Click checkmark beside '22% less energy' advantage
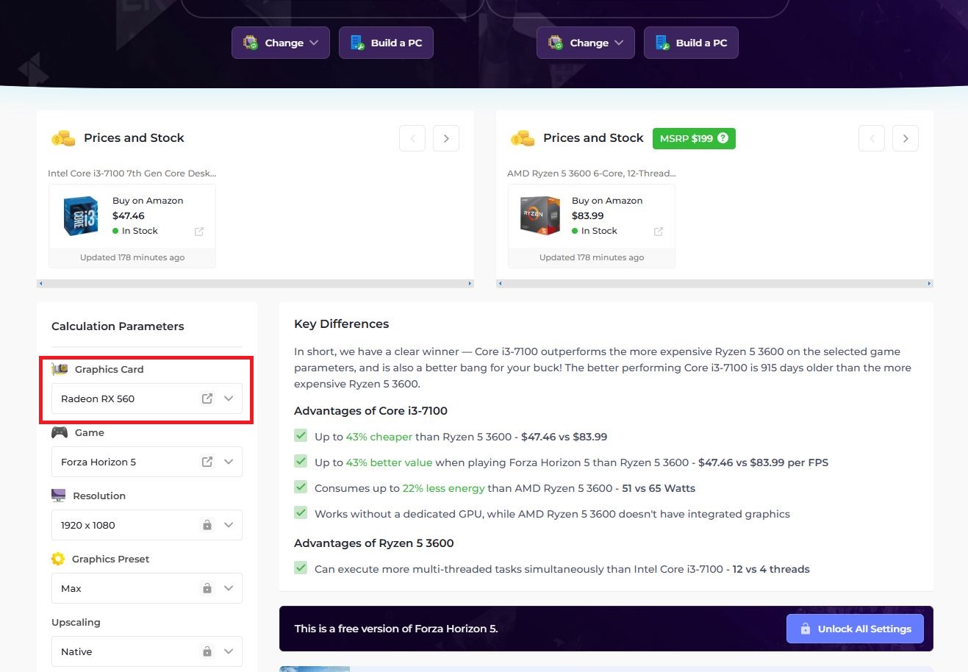Image resolution: width=968 pixels, height=672 pixels. click(x=301, y=487)
